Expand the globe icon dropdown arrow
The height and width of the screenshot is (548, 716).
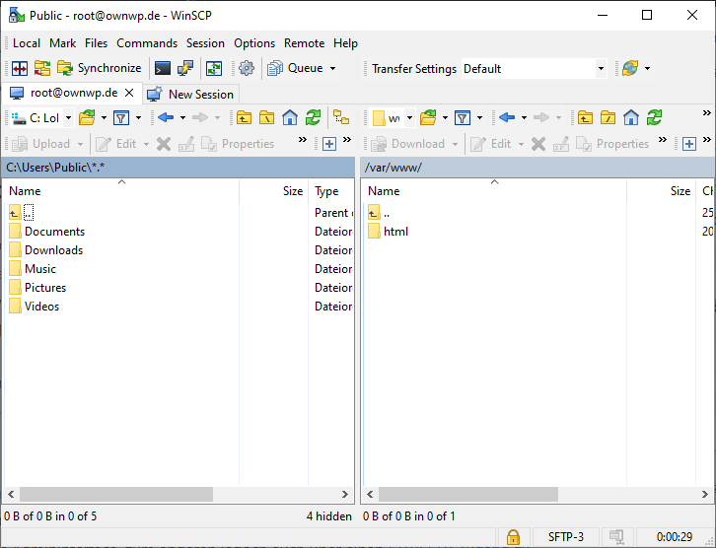coord(648,68)
